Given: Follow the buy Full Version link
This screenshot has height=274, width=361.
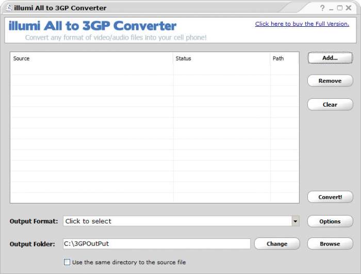Looking at the screenshot, I should point(302,24).
